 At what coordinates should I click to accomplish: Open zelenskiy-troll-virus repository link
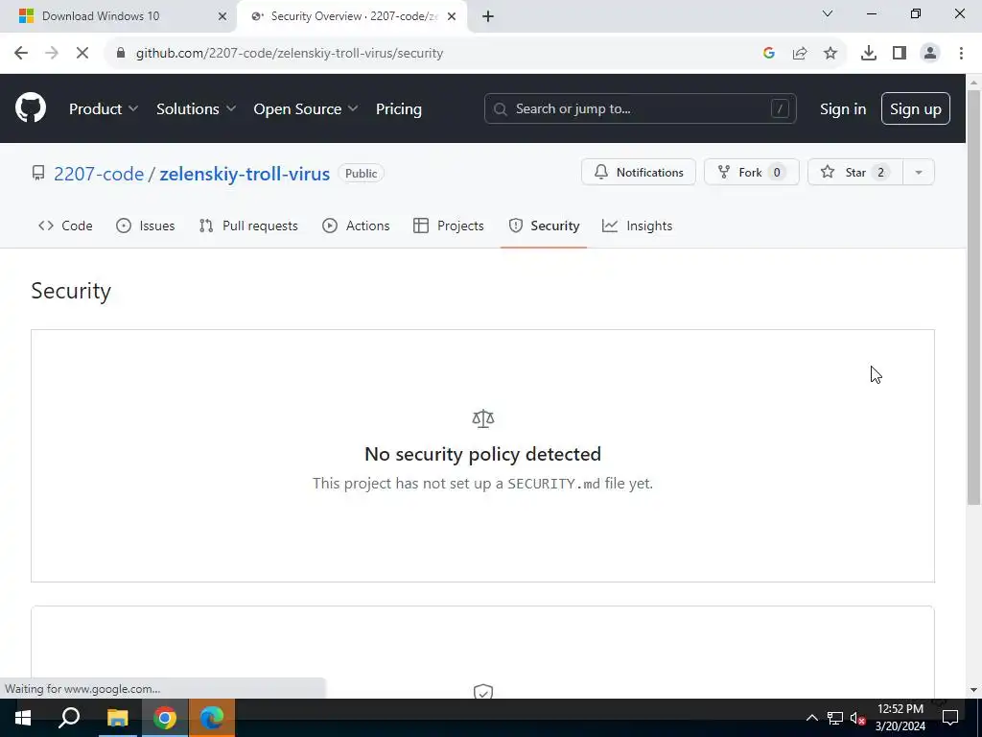245,174
